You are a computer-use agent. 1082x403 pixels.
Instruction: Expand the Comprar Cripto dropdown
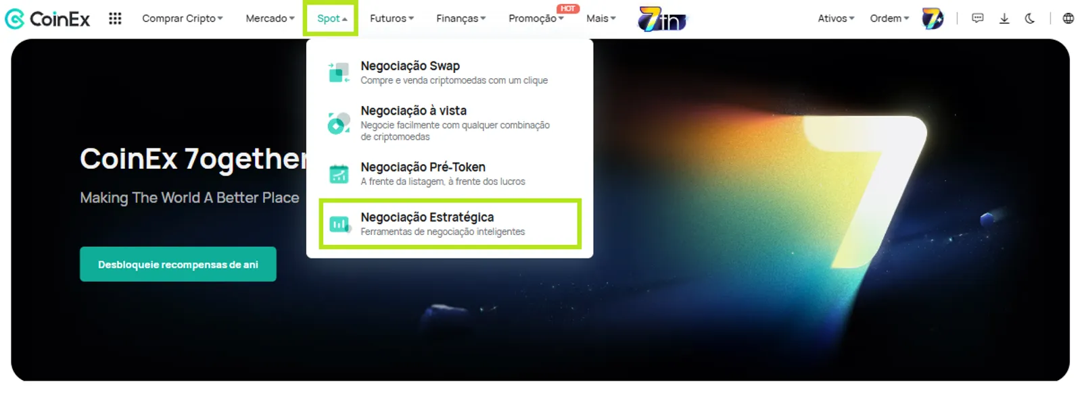tap(182, 19)
